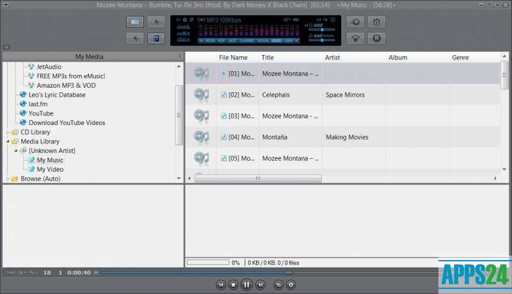
Task: Show the media library view button
Action: (x=135, y=22)
